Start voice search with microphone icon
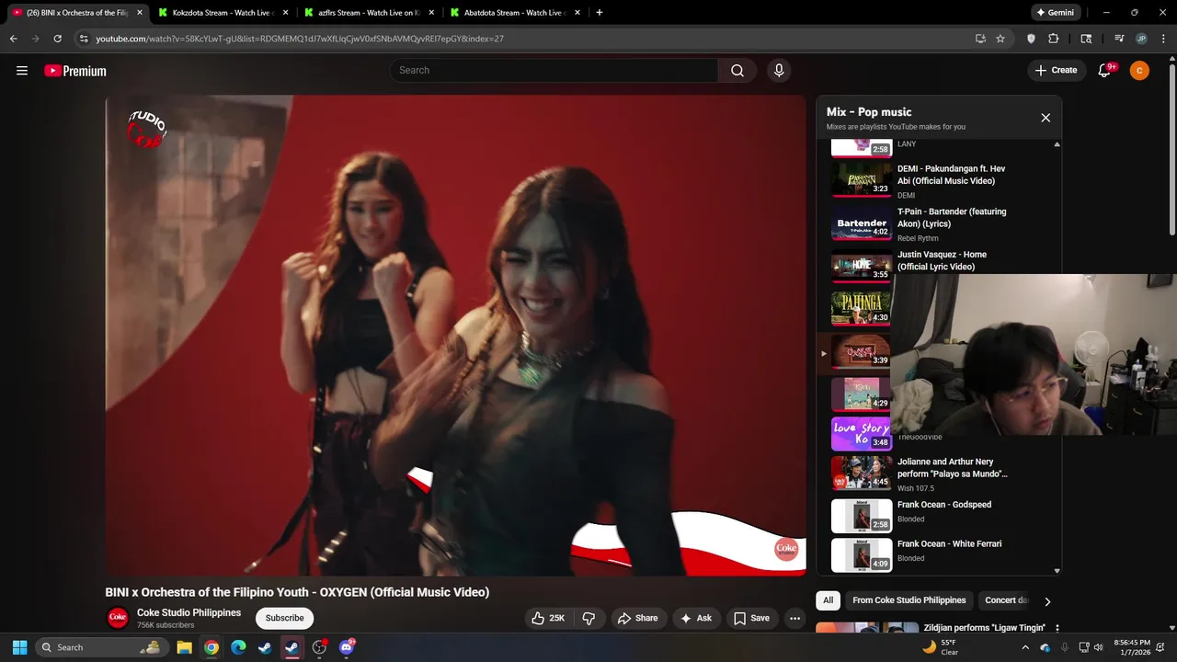Viewport: 1177px width, 662px height. (x=779, y=71)
